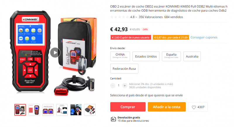Increase quantity with plus button
234x127 pixels.
click(125, 85)
